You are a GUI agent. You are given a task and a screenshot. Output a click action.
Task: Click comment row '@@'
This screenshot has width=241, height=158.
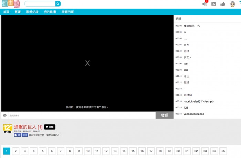pyautogui.click(x=207, y=70)
